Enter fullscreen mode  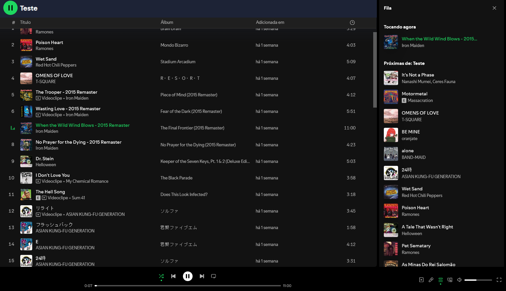499,280
